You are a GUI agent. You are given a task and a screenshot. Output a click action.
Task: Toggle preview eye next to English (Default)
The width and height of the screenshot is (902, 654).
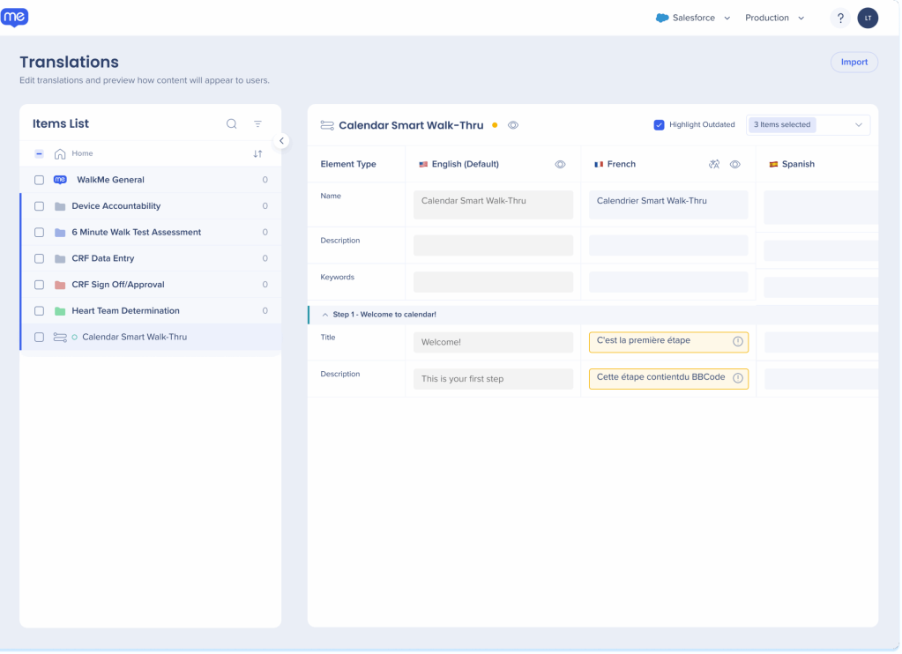point(559,164)
